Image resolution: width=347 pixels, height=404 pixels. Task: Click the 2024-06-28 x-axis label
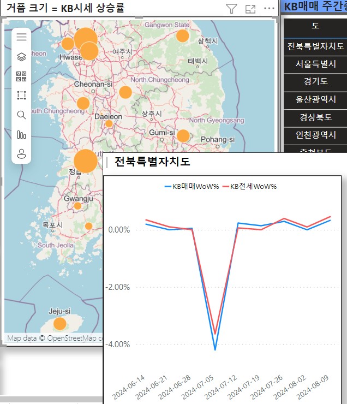175,387
